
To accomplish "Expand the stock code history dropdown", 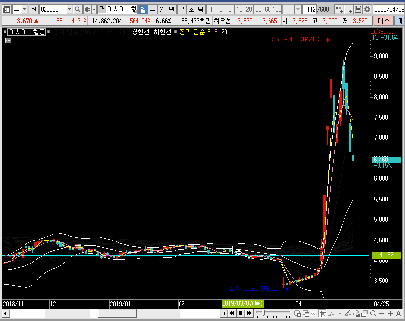I will point(69,10).
